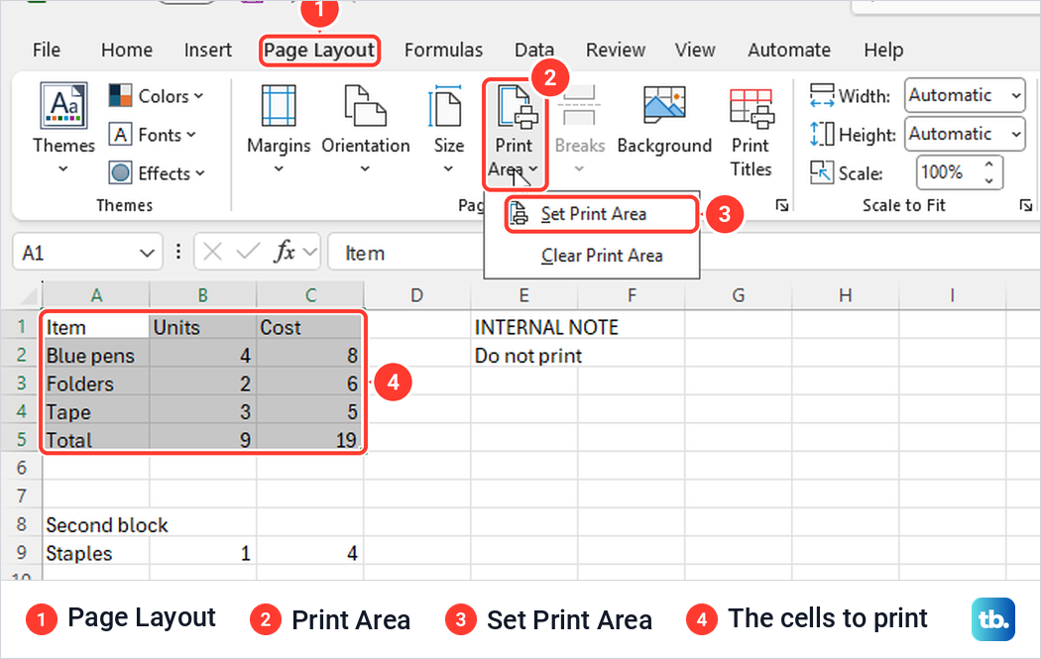Switch to the Page Layout tab
Viewport: 1041px width, 659px height.
pyautogui.click(x=319, y=51)
